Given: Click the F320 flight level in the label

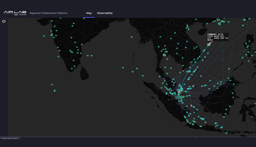Looking at the screenshot, I should pos(210,36).
